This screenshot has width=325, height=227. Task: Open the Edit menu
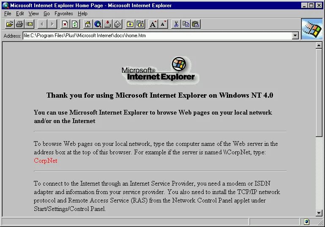coord(20,14)
